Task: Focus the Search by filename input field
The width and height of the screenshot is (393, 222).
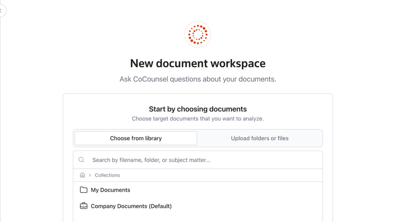Action: (x=203, y=160)
